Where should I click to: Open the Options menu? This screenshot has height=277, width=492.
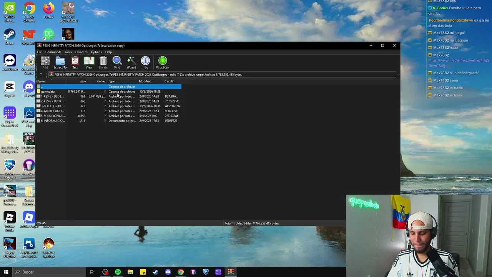pyautogui.click(x=96, y=52)
